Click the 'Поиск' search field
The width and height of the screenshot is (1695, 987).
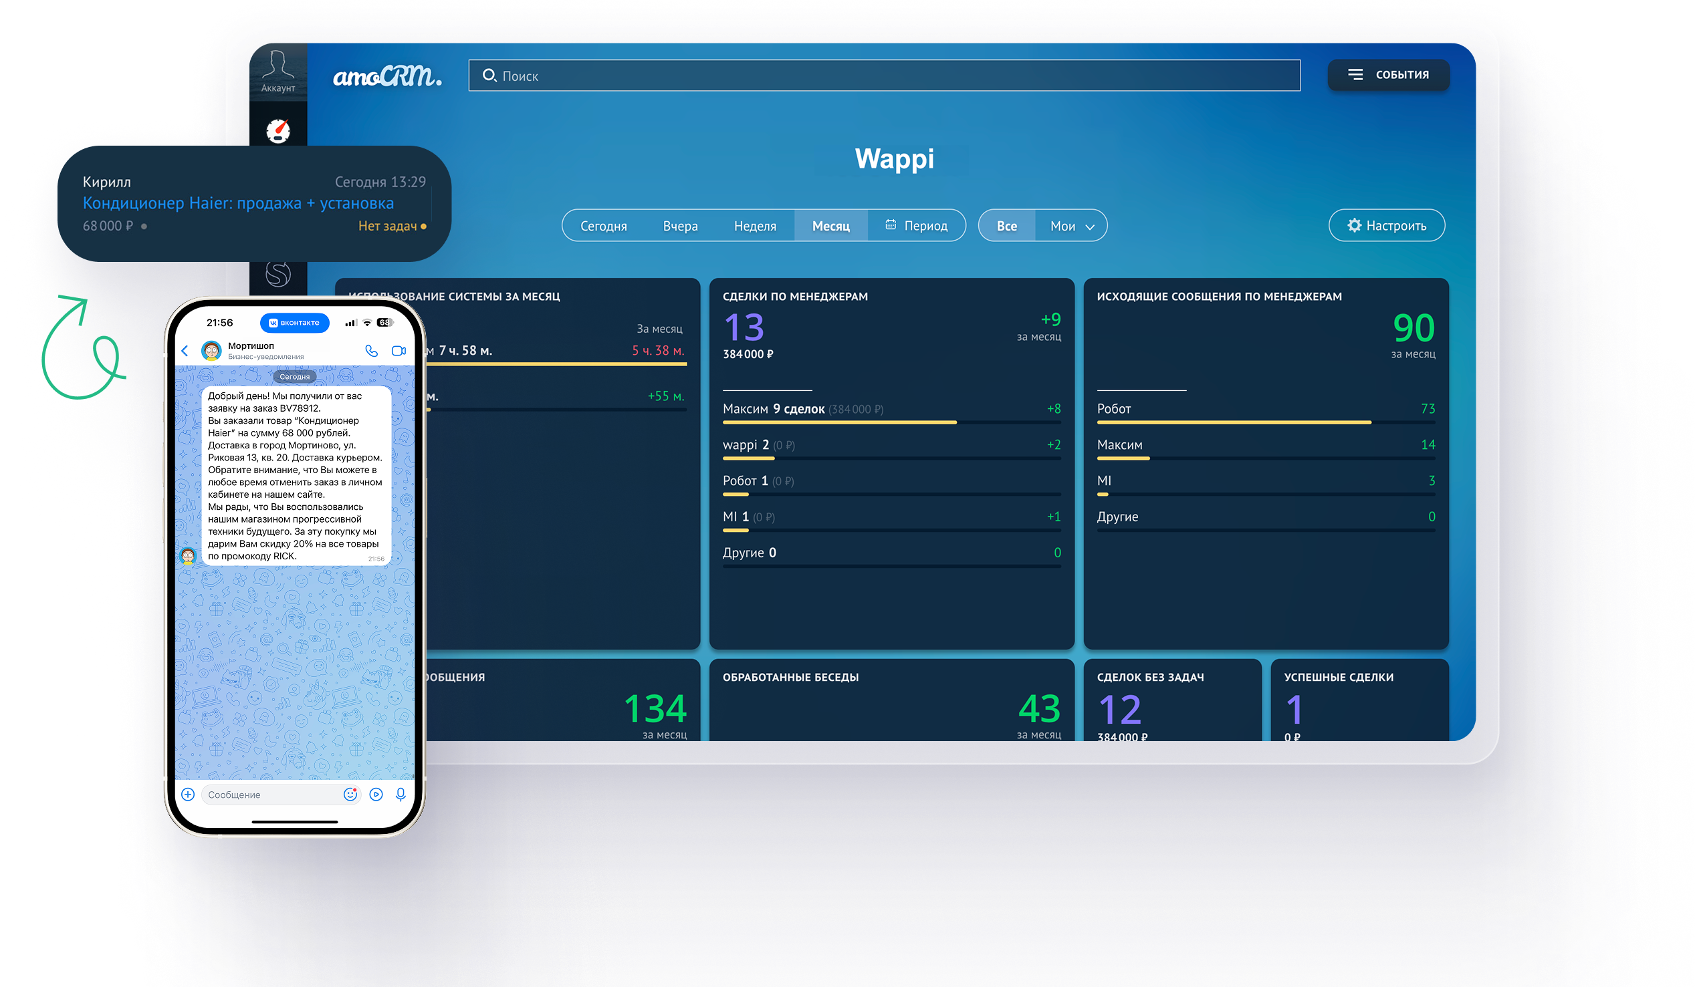[x=884, y=76]
